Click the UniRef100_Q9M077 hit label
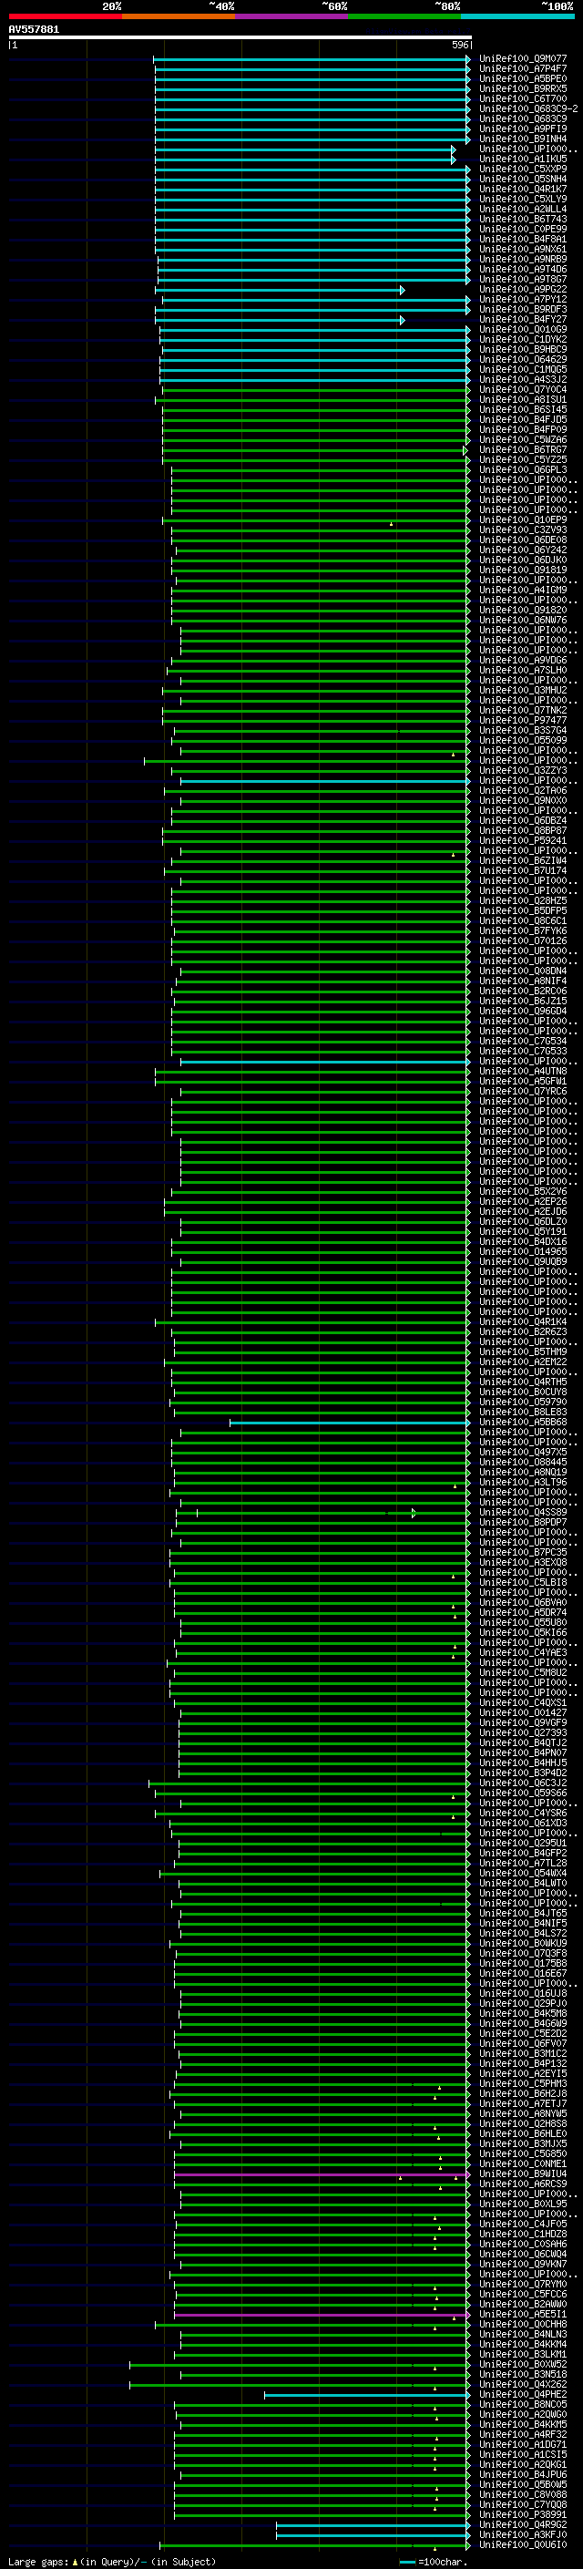 tap(522, 59)
